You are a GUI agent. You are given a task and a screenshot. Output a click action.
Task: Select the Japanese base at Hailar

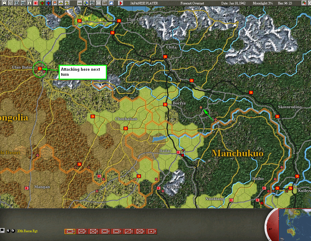[x=178, y=152]
